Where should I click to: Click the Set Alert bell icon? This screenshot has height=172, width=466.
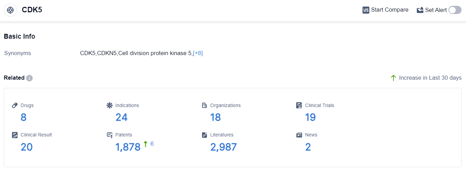420,10
